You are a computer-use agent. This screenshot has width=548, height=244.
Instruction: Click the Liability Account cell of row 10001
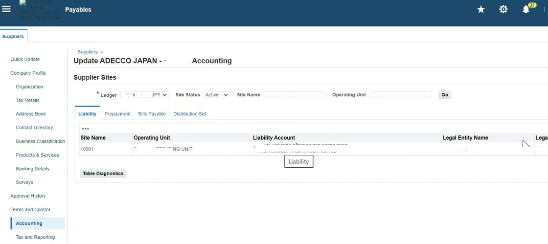[347, 149]
